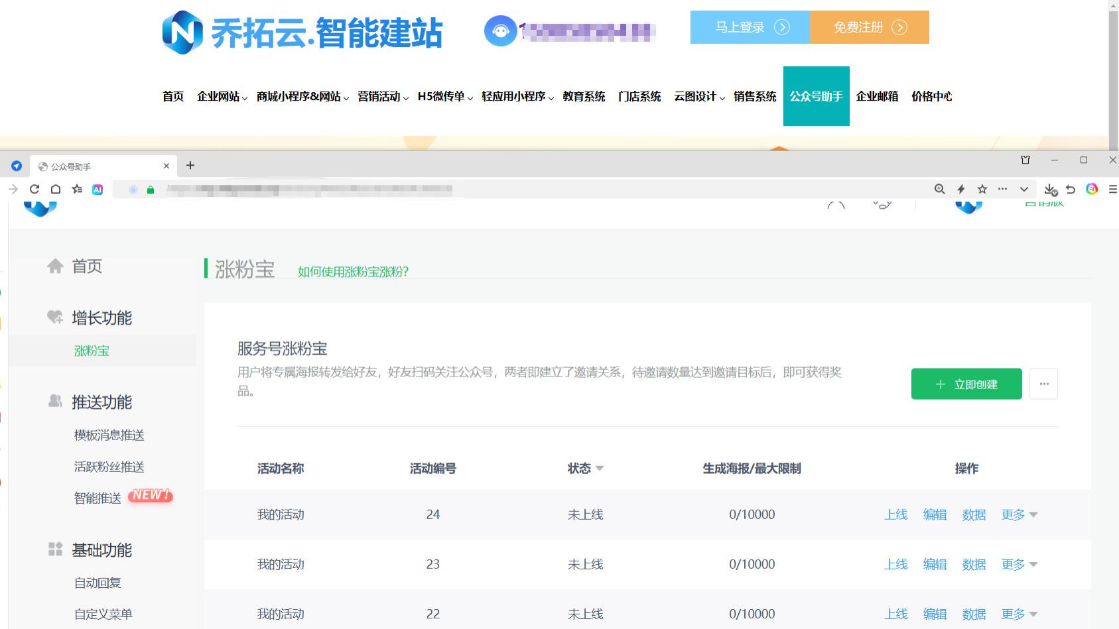Click the 推送功能 people icon
Viewport: 1119px width, 629px height.
pos(56,400)
